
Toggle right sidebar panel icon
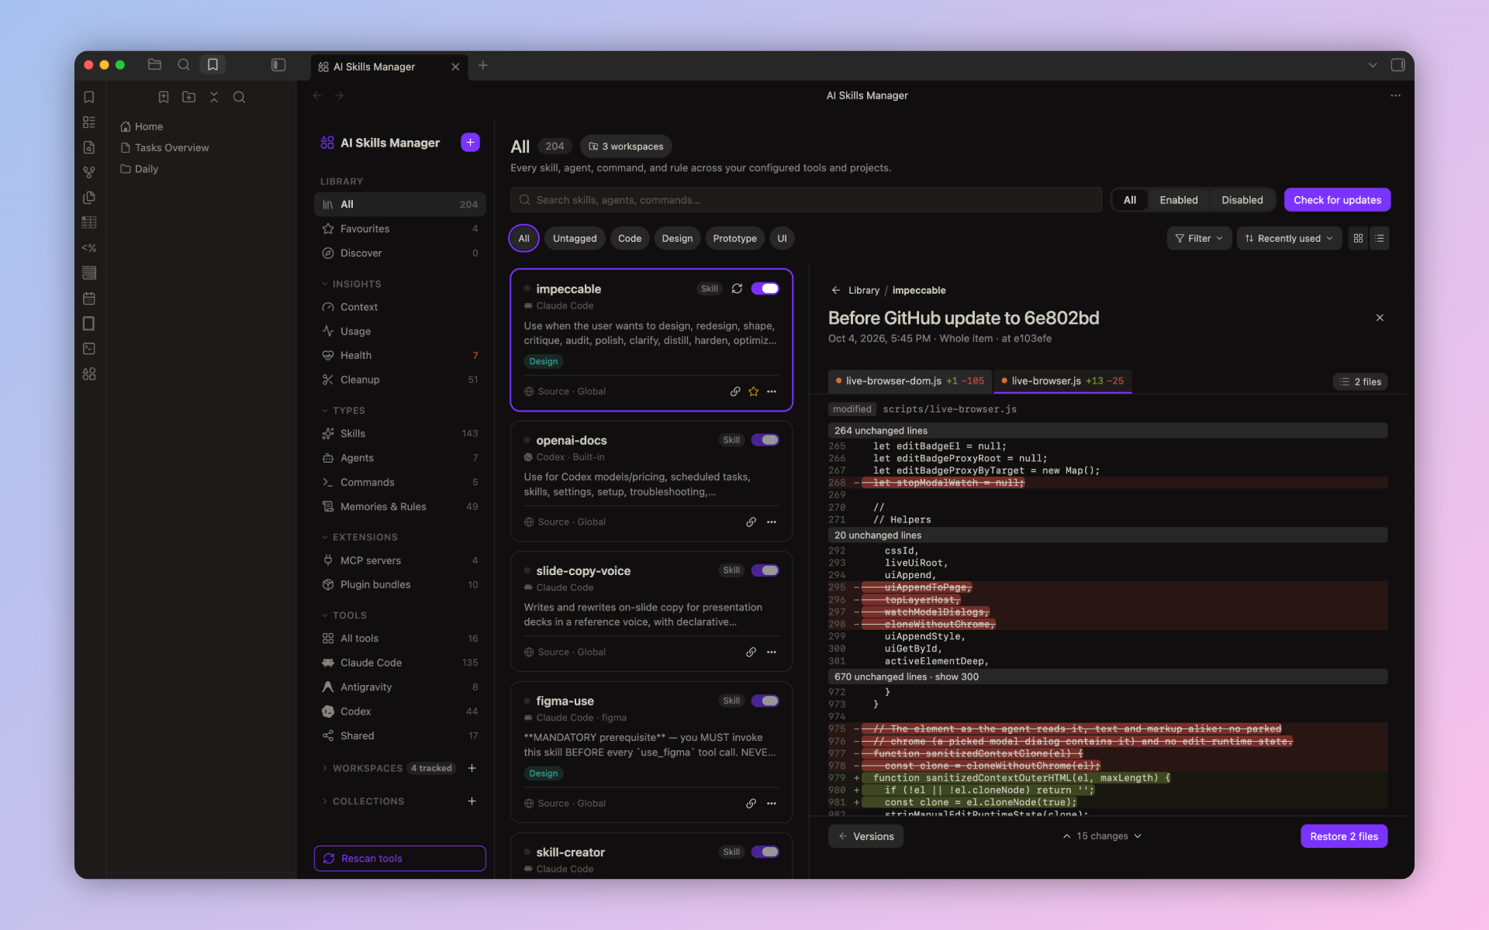click(x=1397, y=65)
